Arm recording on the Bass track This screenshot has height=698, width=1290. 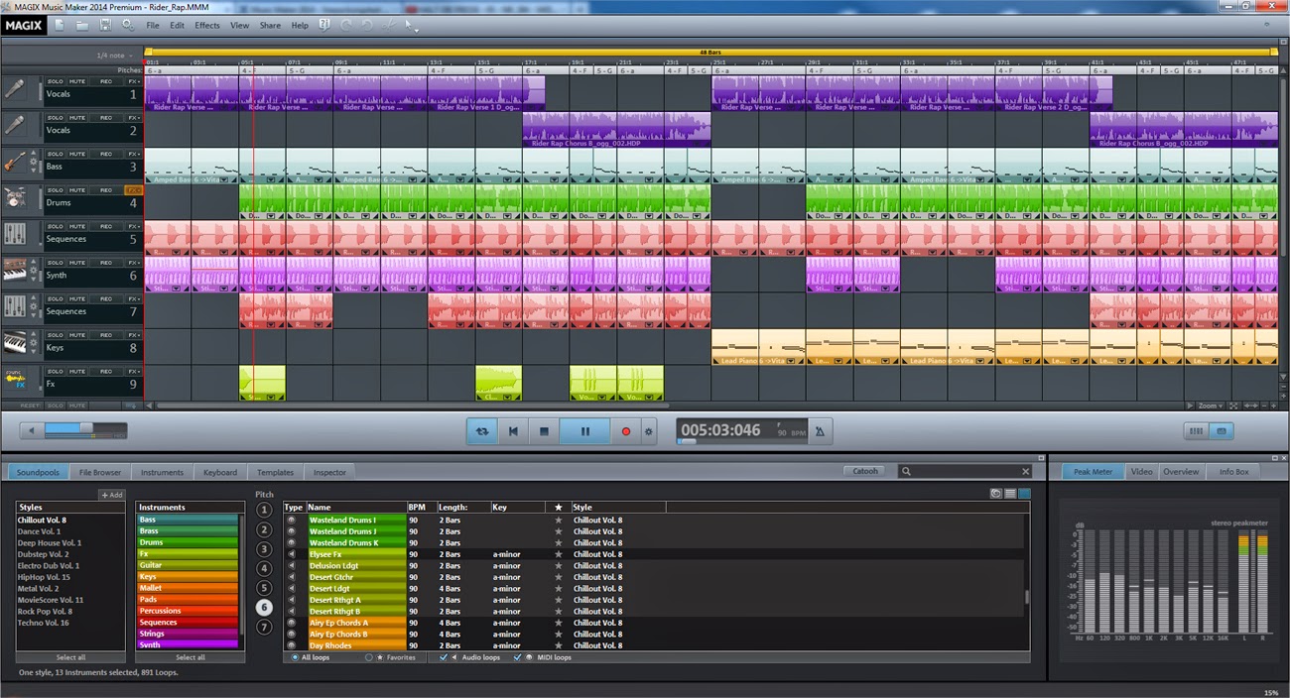(x=105, y=154)
